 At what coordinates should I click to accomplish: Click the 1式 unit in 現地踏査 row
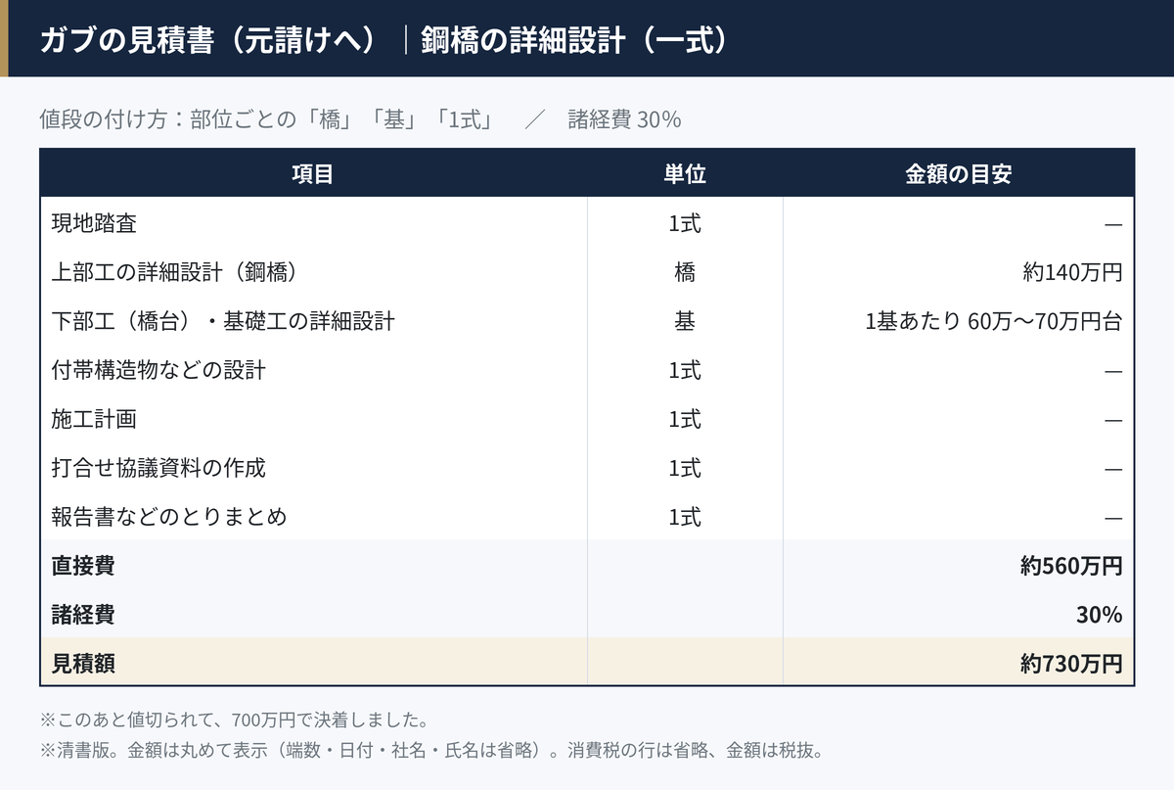click(x=685, y=223)
